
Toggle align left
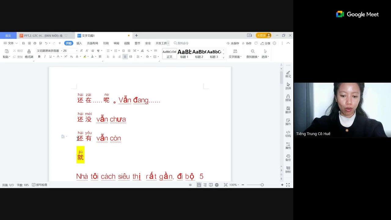(x=108, y=57)
